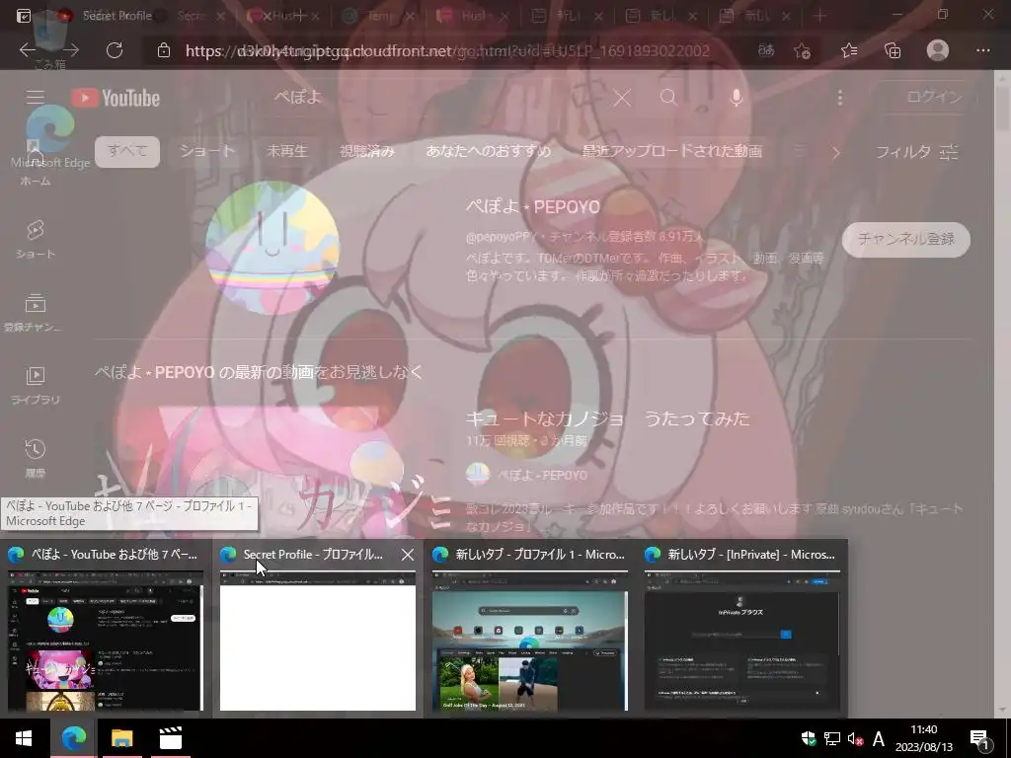Toggle the IME input mode A indicator
This screenshot has width=1011, height=758.
[x=878, y=738]
